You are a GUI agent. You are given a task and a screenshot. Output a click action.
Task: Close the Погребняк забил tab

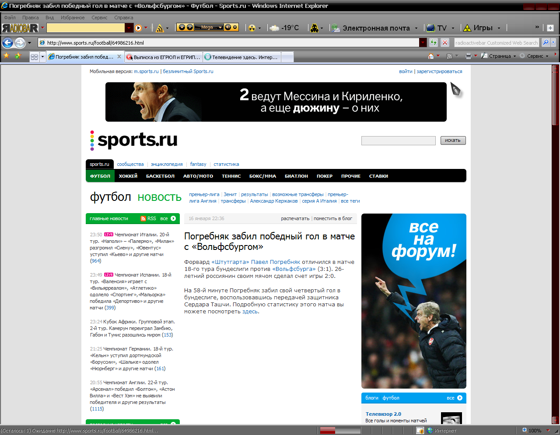(119, 56)
